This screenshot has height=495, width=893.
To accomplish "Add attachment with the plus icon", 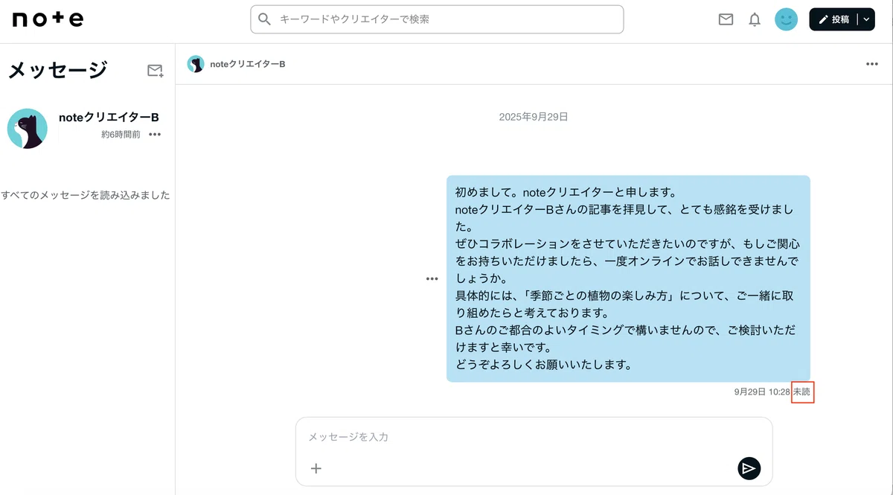I will click(316, 468).
